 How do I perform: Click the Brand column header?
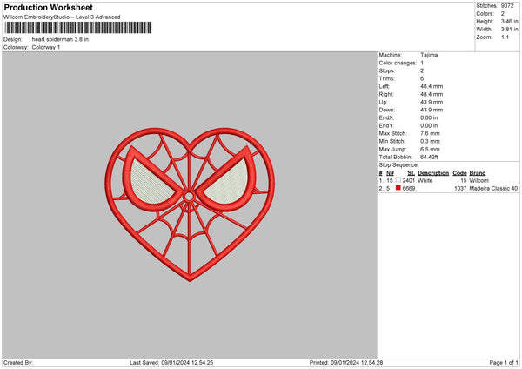click(x=478, y=173)
